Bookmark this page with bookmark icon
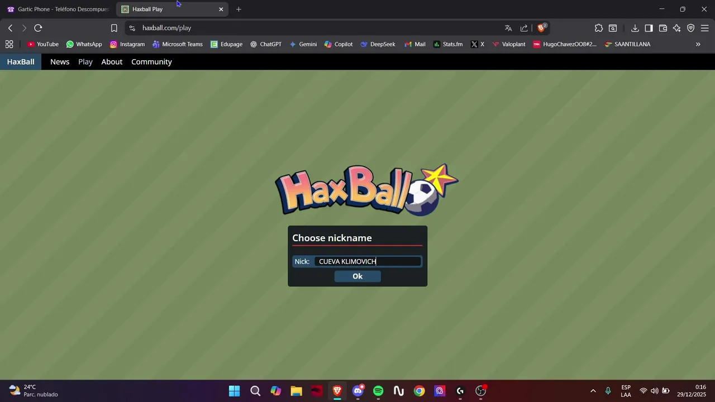Screen dimensions: 715x402 [114, 28]
